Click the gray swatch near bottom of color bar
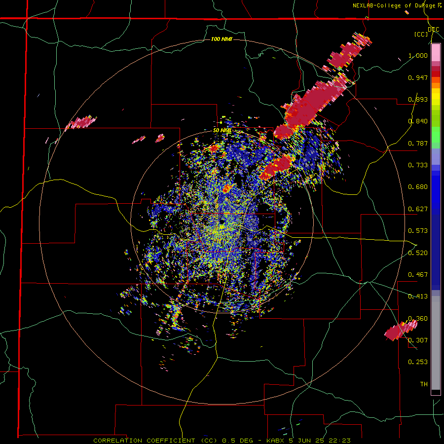Image resolution: width=444 pixels, height=444 pixels. click(436, 343)
